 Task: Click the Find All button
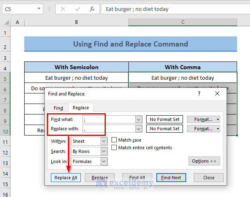[137, 178]
